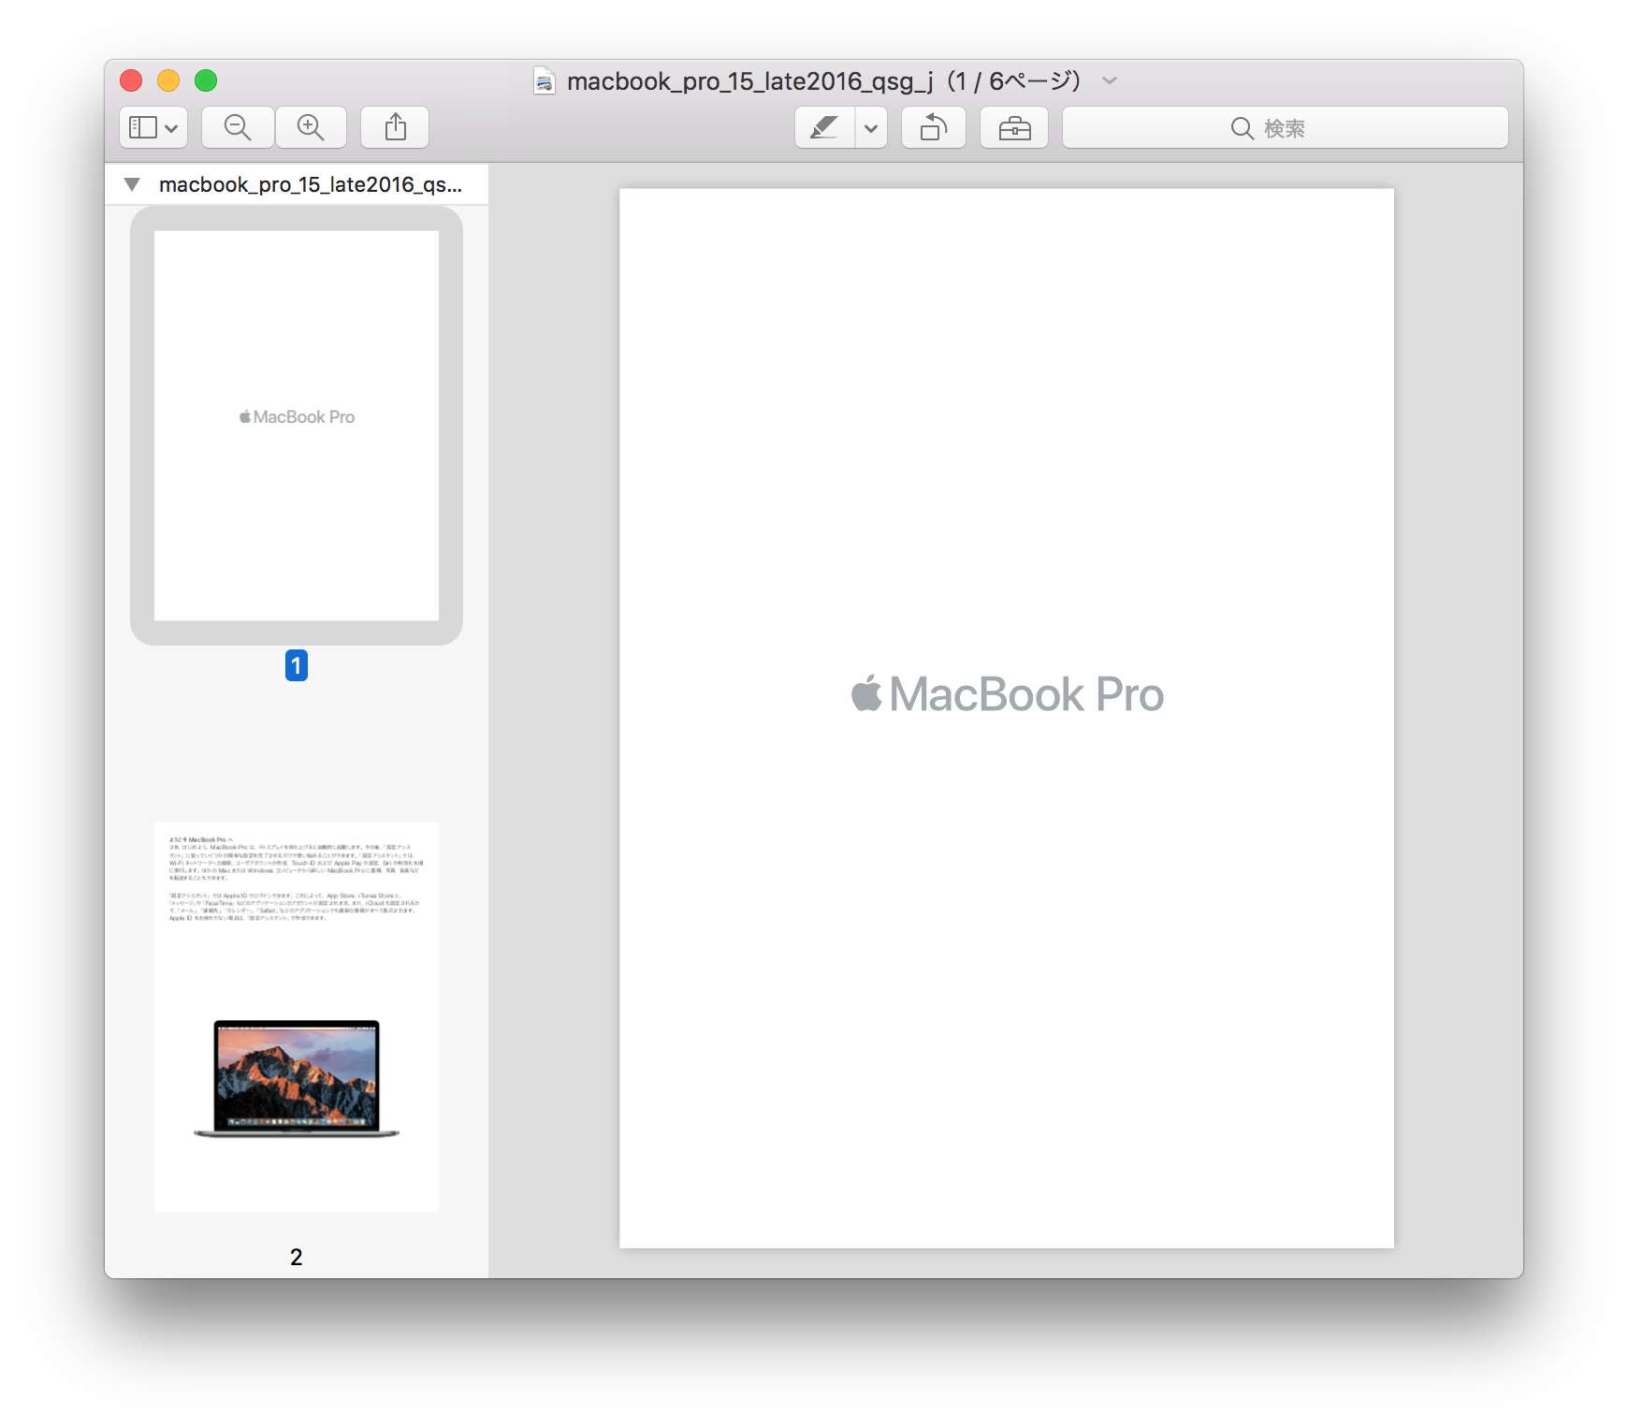
Task: Select the page 1 thumbnail in sidebar
Action: pos(297,426)
